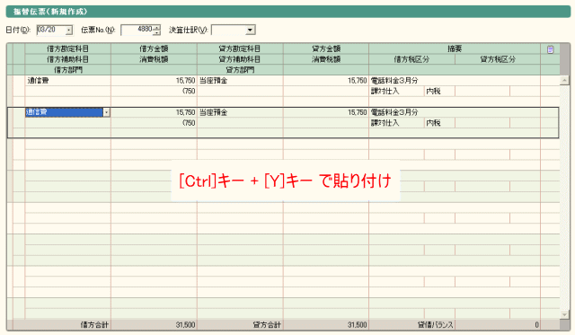Expand the 決算仕訳 combo box
The image size is (575, 335).
(x=251, y=30)
